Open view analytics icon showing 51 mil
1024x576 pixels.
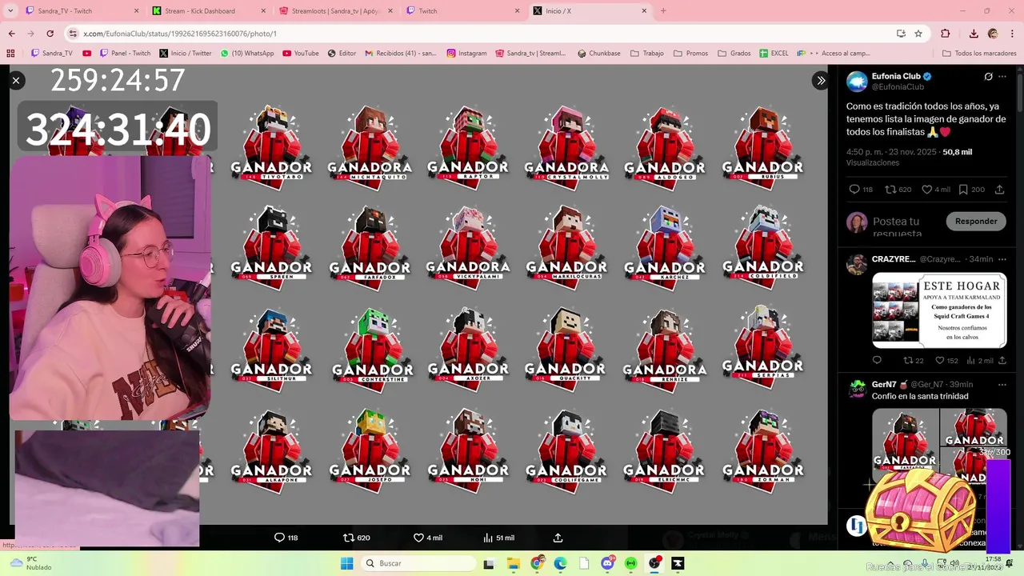pos(488,538)
